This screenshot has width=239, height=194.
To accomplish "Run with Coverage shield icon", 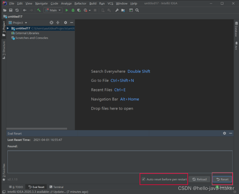I will pos(79,10).
